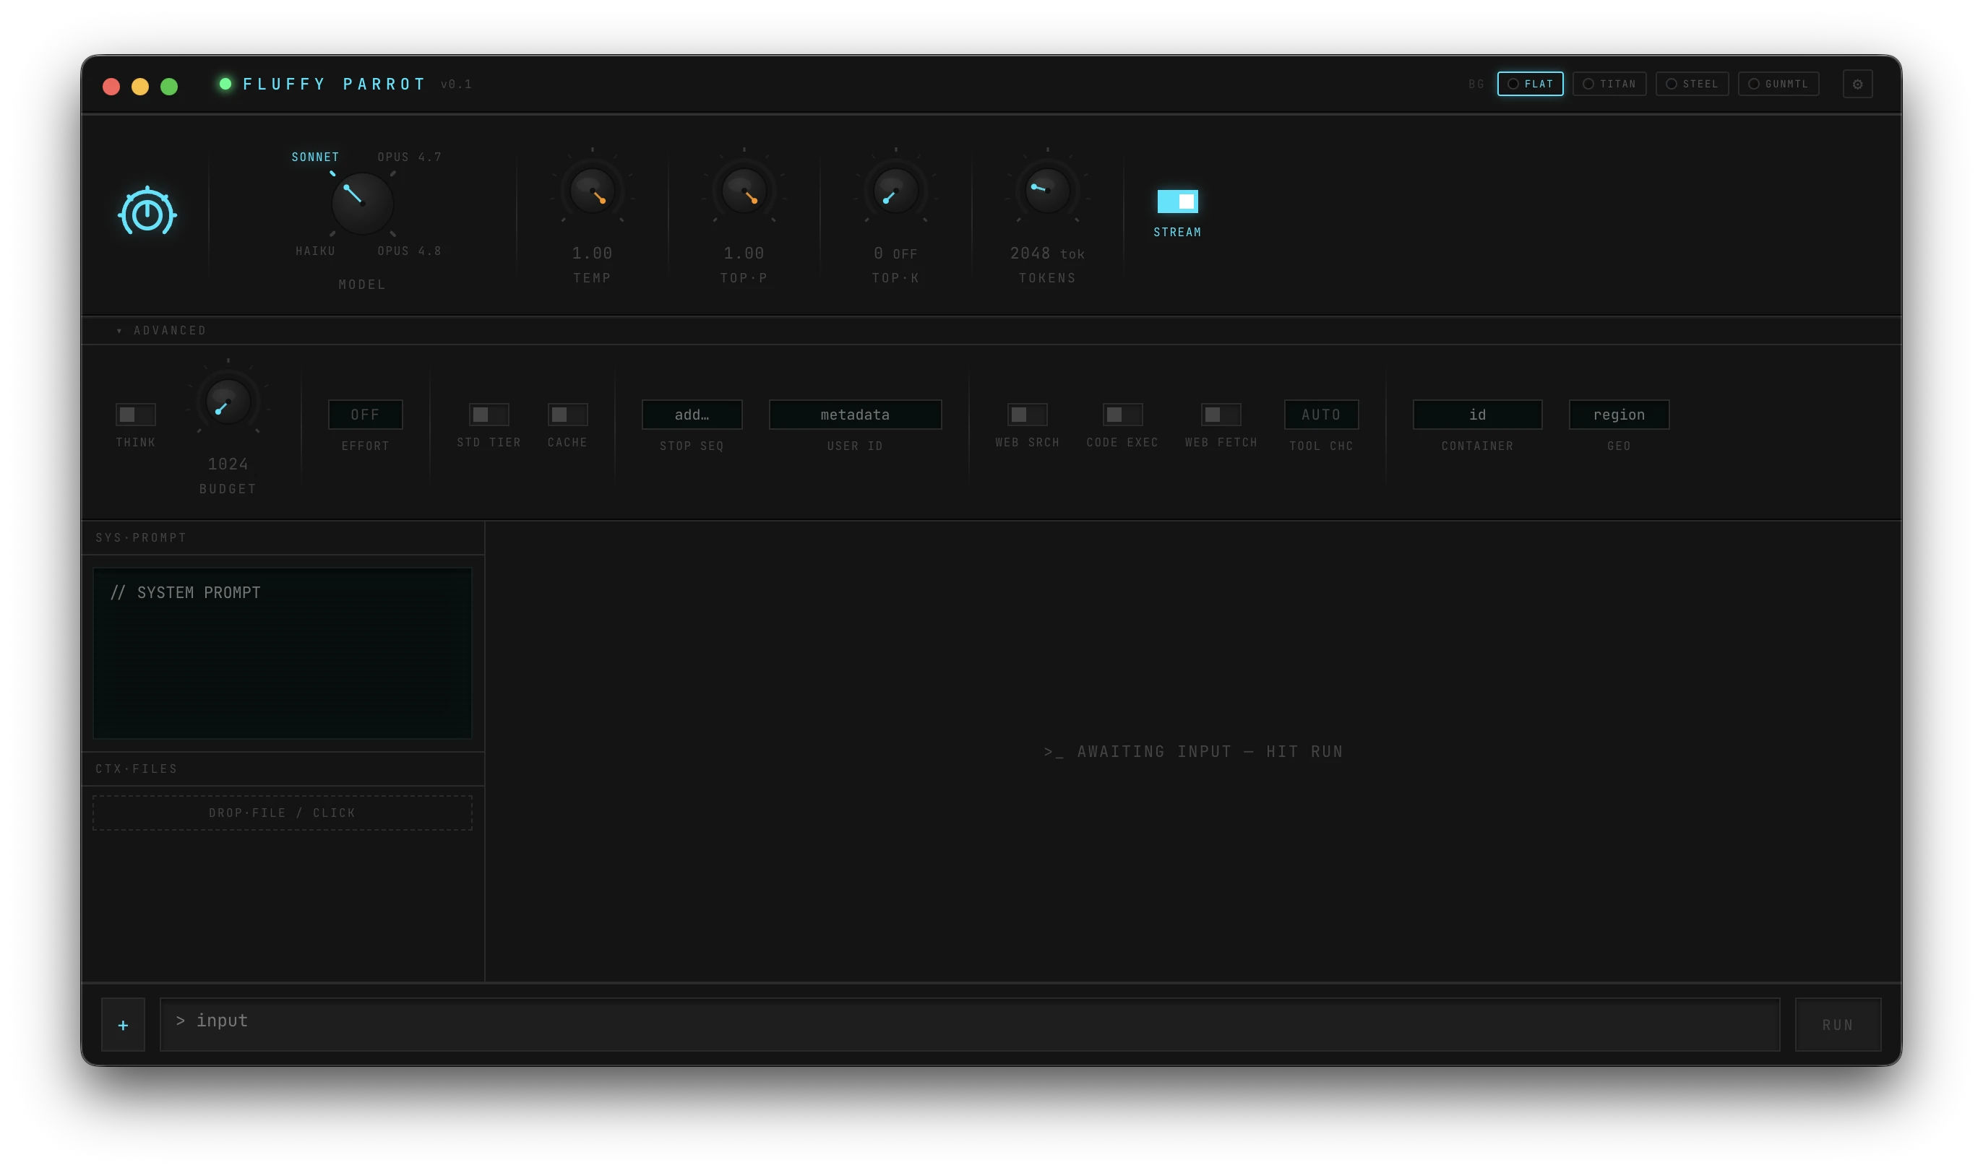Click the system prompt text area
This screenshot has width=1983, height=1173.
coord(283,653)
